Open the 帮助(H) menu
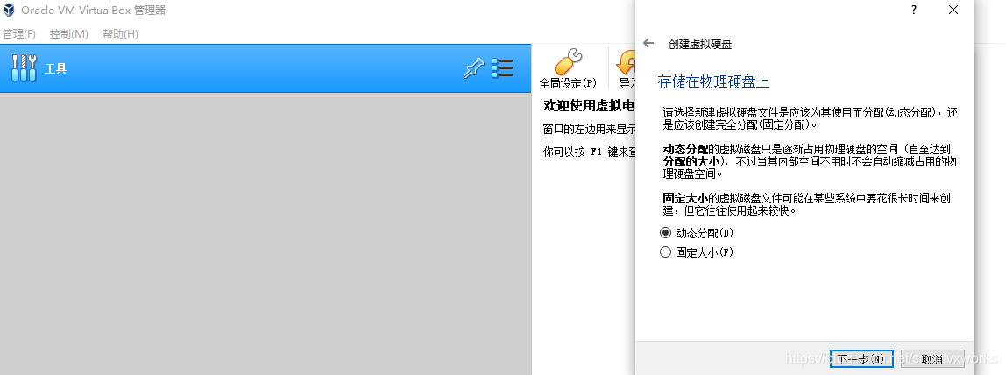The width and height of the screenshot is (1006, 375). [x=120, y=34]
